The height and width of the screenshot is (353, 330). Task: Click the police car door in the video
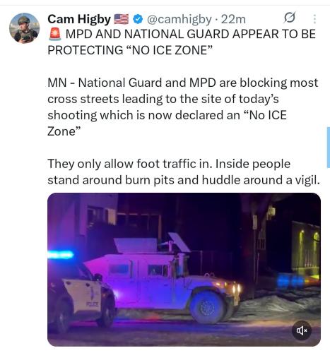coord(83,294)
